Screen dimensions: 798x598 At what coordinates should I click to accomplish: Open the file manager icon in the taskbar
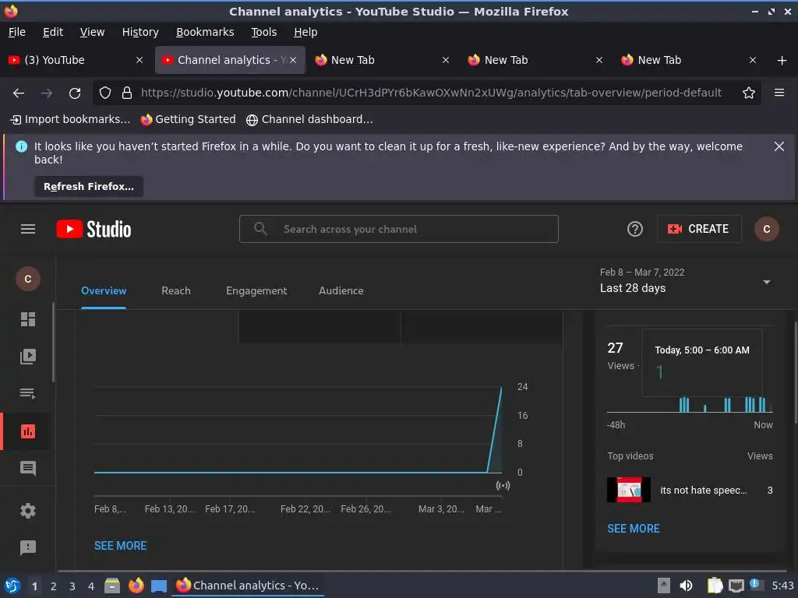coord(112,586)
